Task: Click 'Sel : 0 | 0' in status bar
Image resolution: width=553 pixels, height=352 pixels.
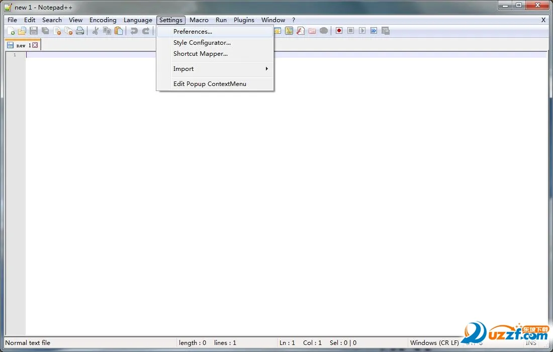Action: [x=343, y=343]
